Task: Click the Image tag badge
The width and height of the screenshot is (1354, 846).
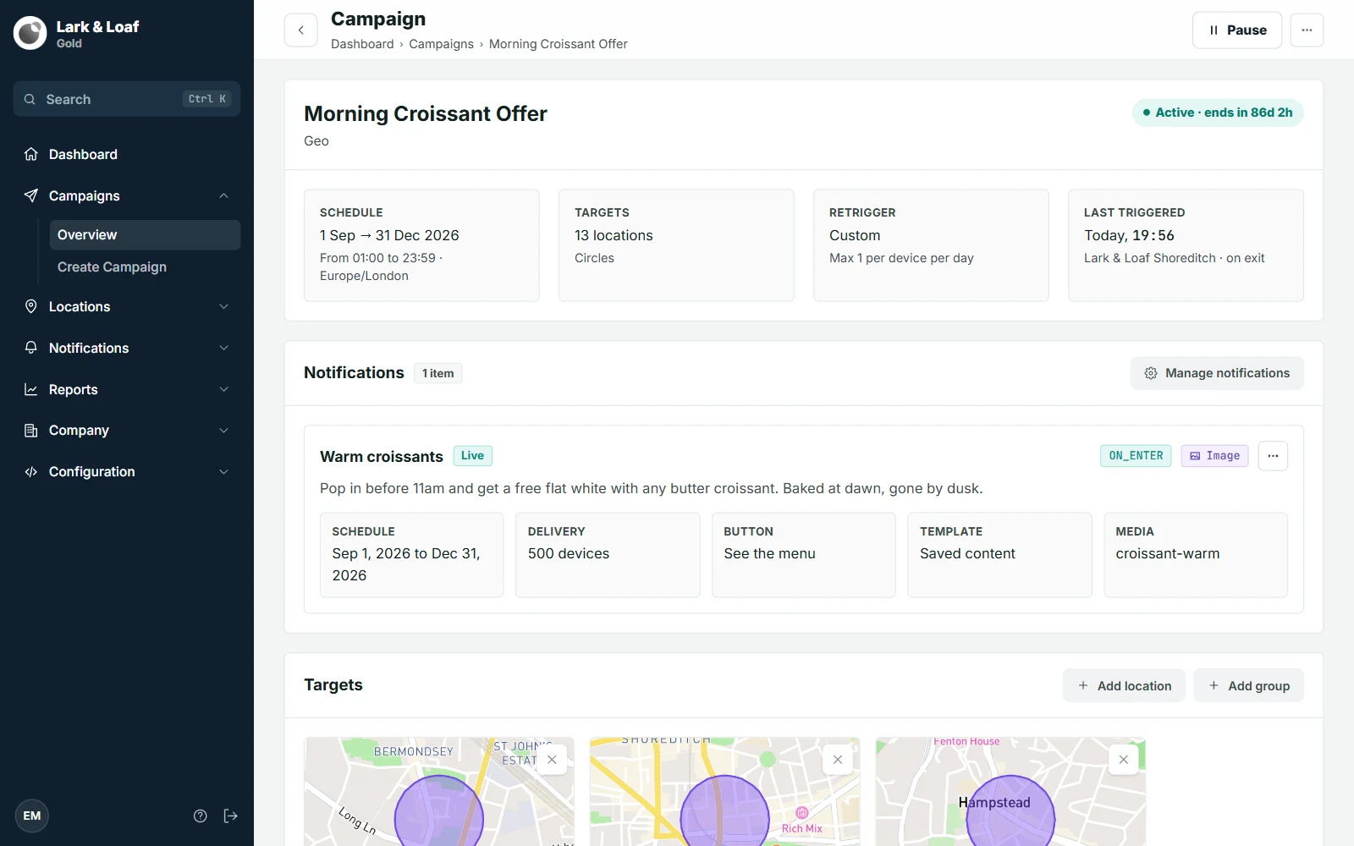Action: [1214, 456]
